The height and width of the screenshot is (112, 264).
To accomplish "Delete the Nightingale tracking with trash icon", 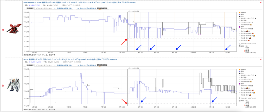I will pos(3,30).
